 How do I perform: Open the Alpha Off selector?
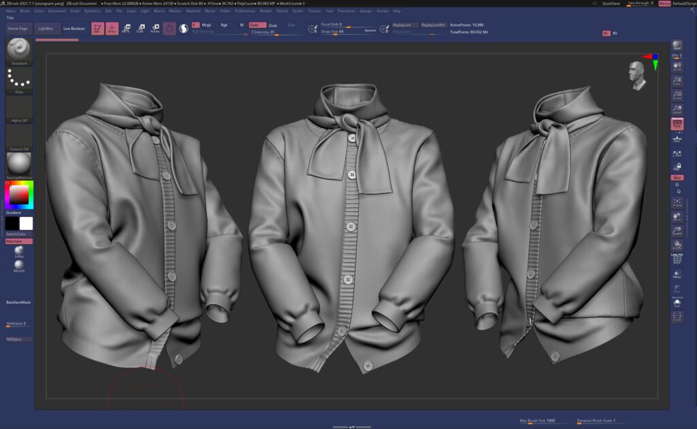(19, 109)
